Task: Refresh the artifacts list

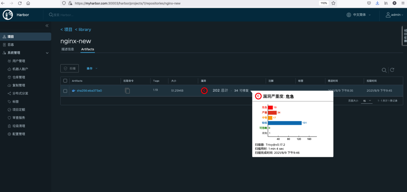Action: point(392,70)
